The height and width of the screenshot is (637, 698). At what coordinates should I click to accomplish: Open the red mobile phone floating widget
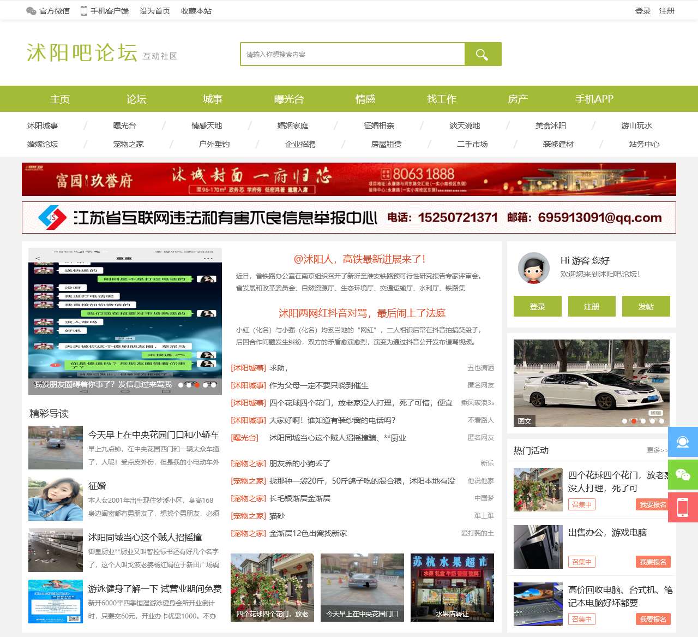683,507
